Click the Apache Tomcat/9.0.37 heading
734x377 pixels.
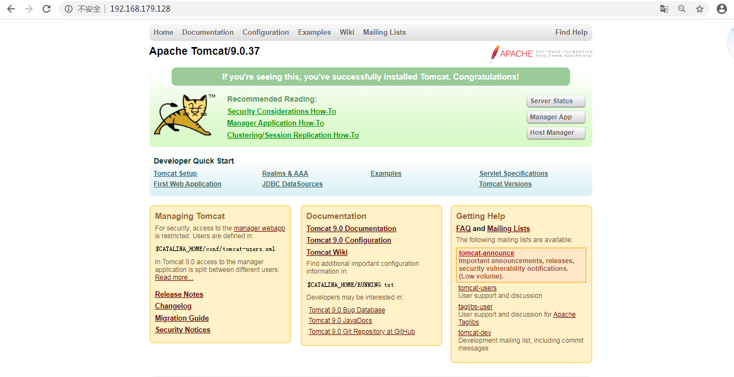coord(204,51)
